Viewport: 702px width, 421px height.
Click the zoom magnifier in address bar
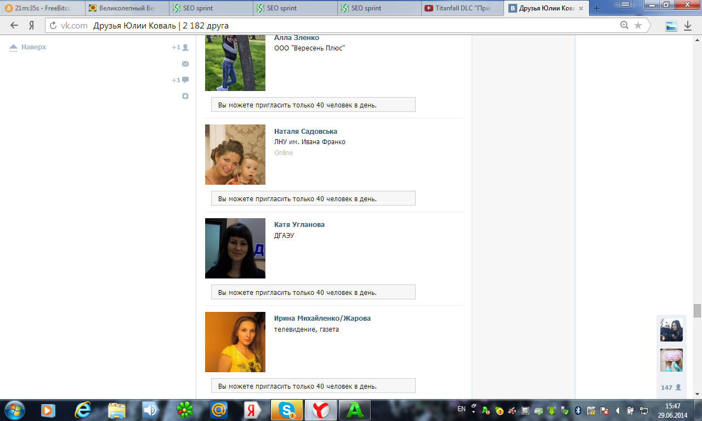[624, 25]
